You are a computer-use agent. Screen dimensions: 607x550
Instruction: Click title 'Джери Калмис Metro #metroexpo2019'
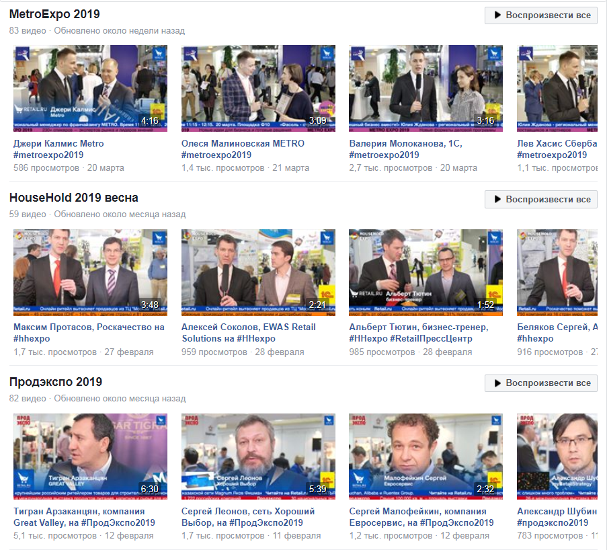coord(58,149)
